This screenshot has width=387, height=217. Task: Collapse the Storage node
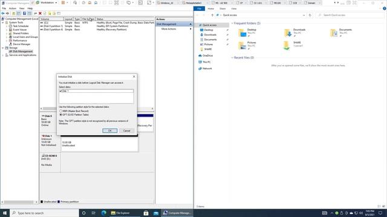click(x=3, y=48)
